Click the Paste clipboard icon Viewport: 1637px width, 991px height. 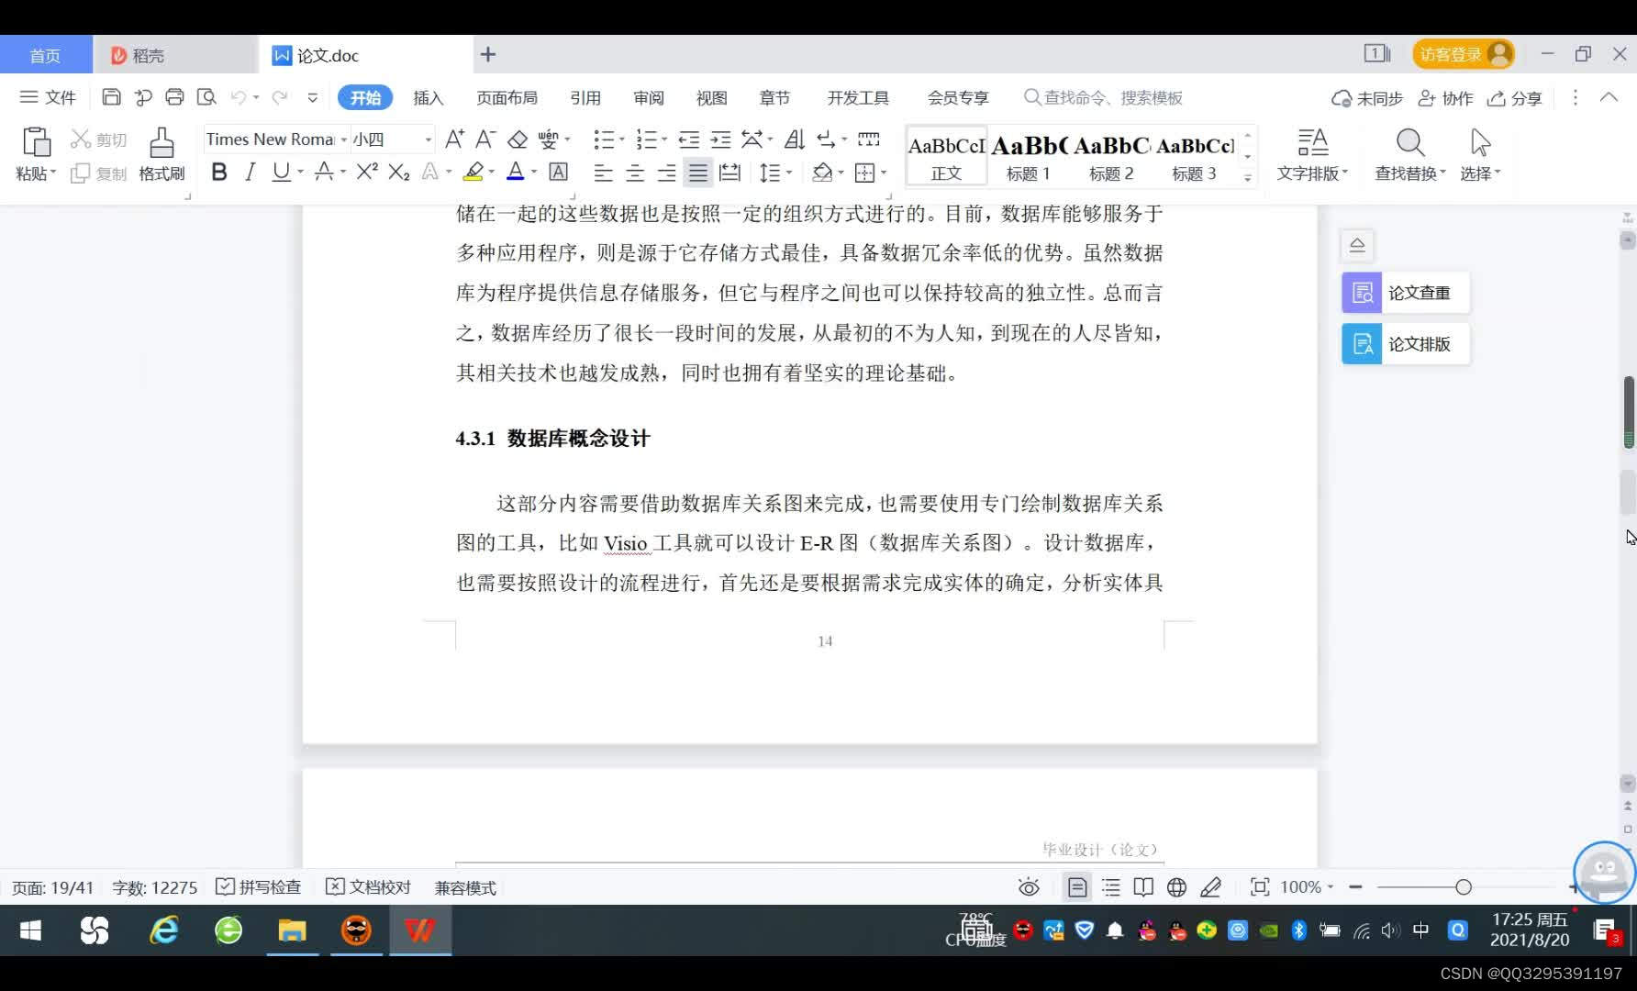pos(36,142)
